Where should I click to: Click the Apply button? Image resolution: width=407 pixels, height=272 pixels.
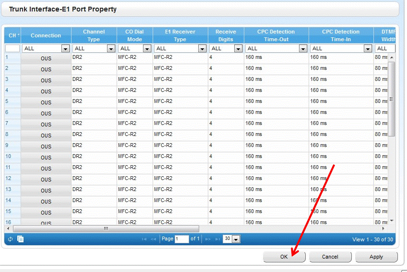tap(376, 257)
